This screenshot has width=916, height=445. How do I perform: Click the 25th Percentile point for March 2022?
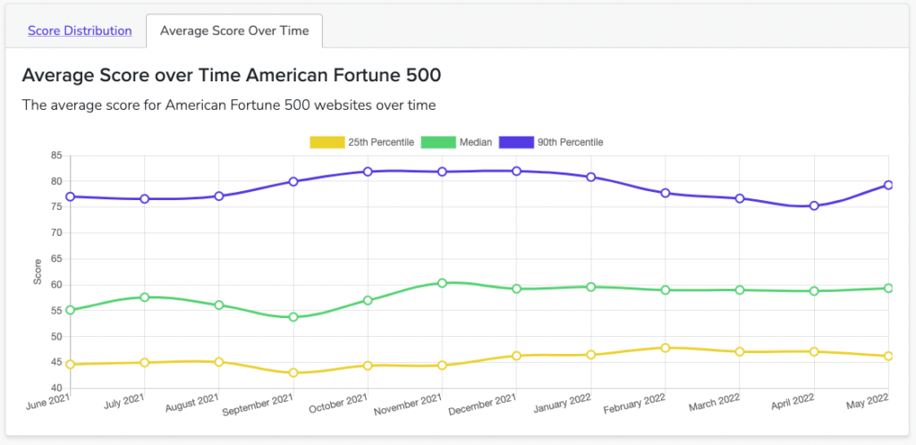click(x=740, y=352)
